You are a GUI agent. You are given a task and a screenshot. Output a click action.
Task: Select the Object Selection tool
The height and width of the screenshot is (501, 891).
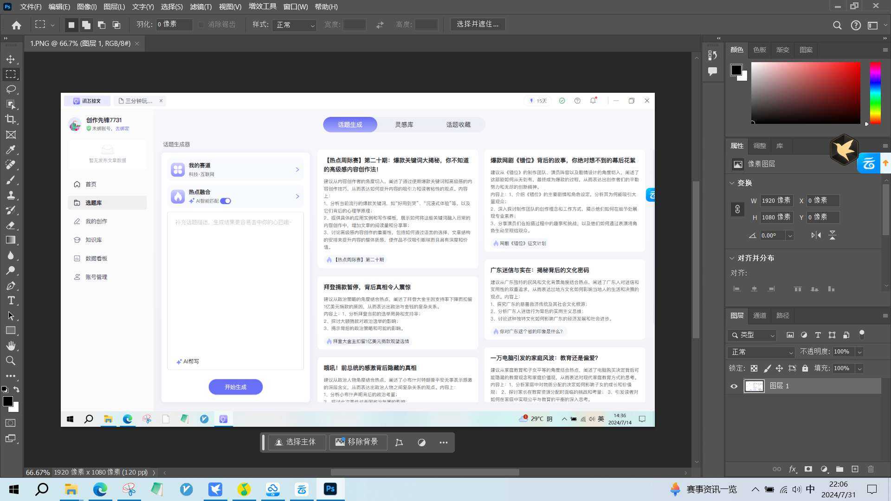(11, 104)
